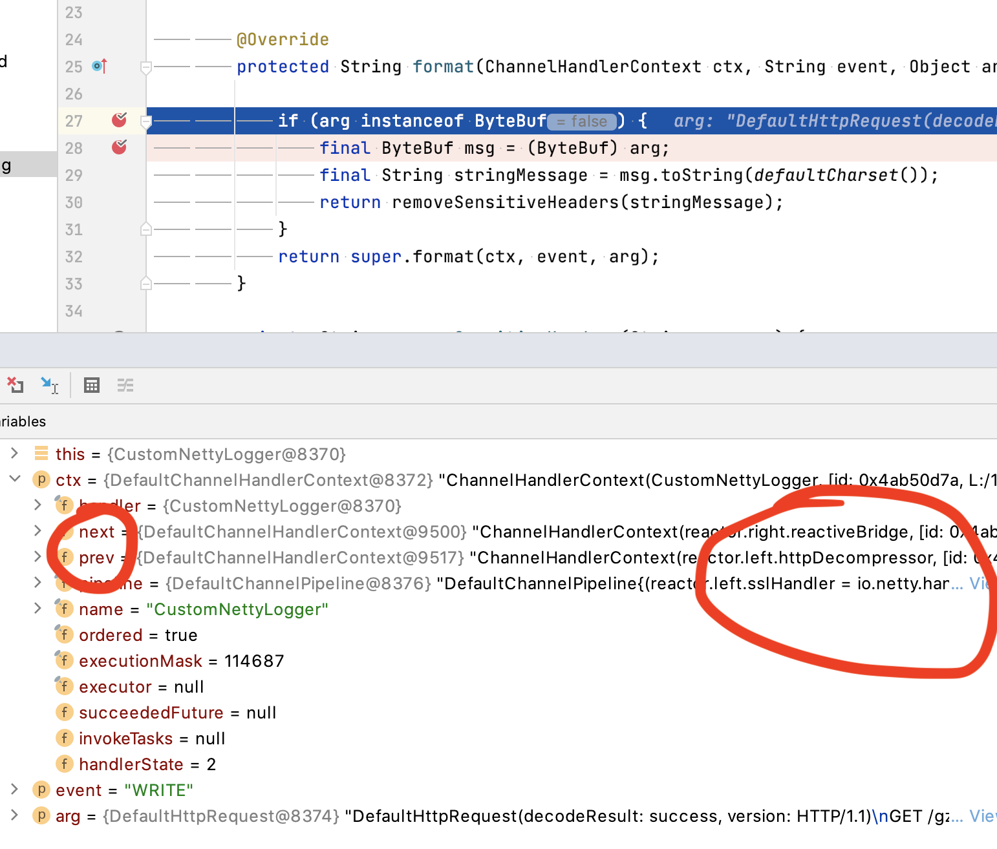Select the executionMask = 114687 row
The height and width of the screenshot is (849, 997).
(498, 660)
